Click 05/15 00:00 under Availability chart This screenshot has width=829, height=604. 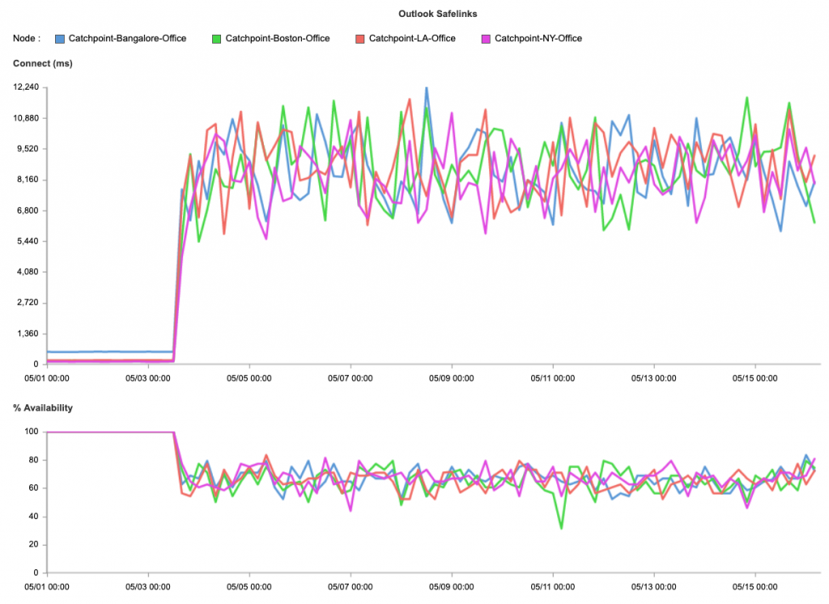755,586
